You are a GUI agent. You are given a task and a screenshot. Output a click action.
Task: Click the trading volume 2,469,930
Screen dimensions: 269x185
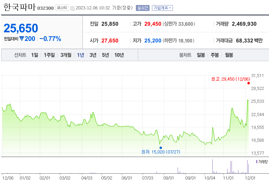tap(244, 24)
